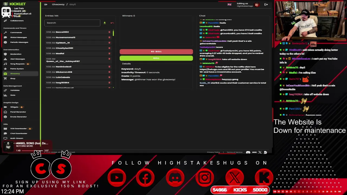Toggle the sidebar menu collapse icon
The height and width of the screenshot is (195, 347).
(x=46, y=4)
